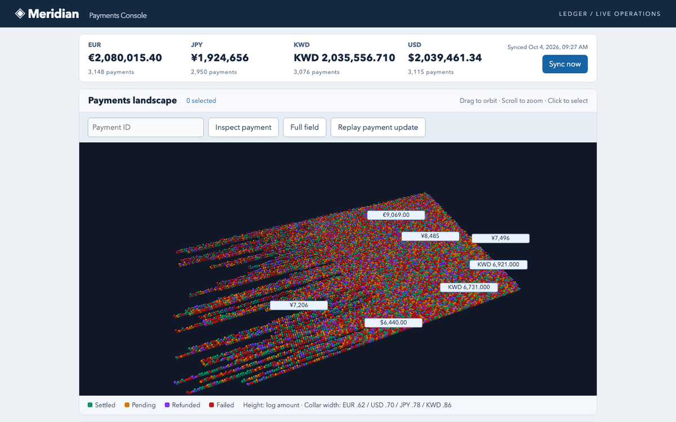
Task: Click the Meridian diamond logo icon
Action: pyautogui.click(x=20, y=14)
